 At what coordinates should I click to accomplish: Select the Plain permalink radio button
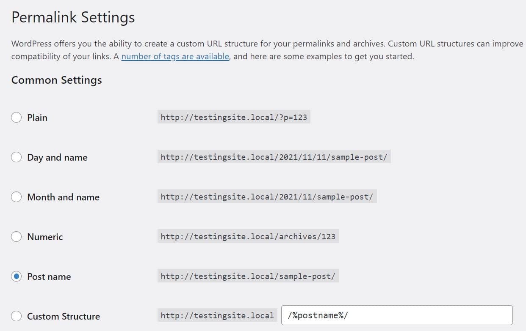click(x=17, y=117)
